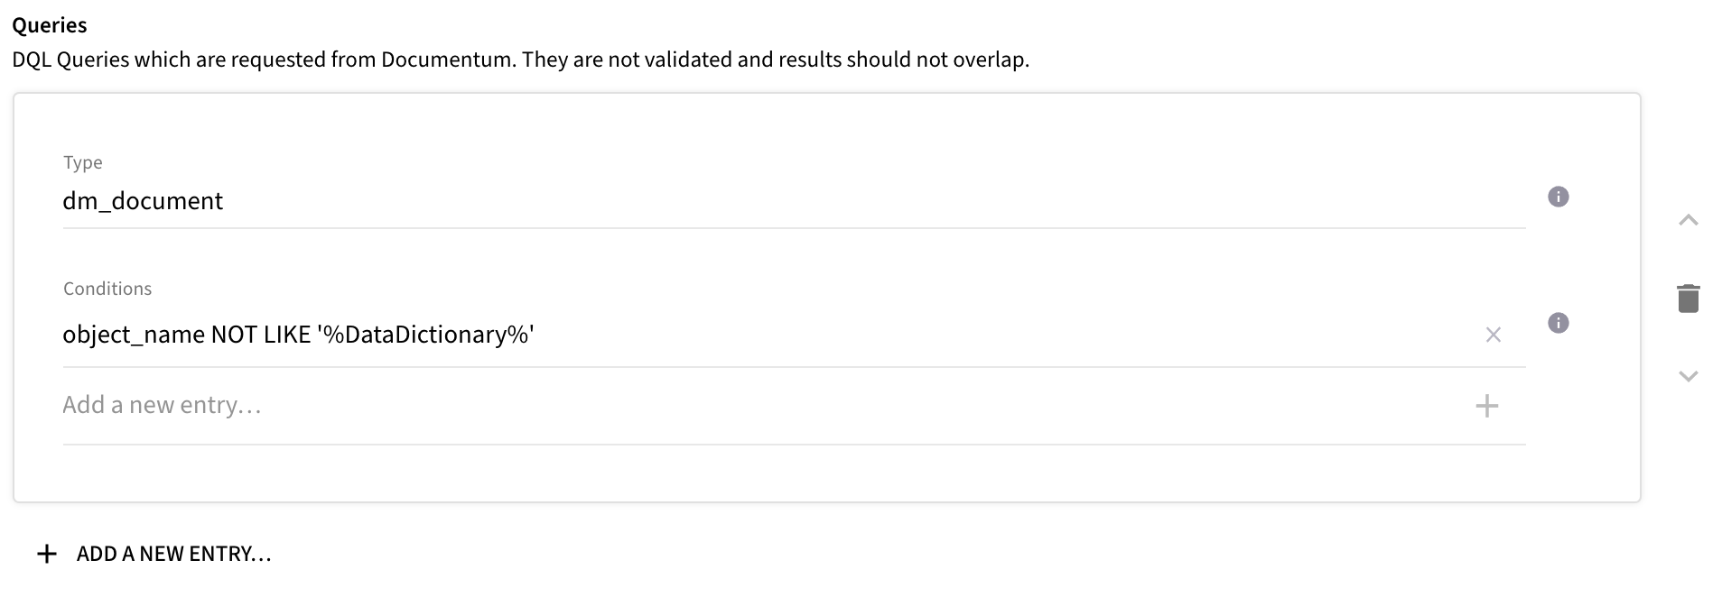Expand the query card via the downward chevron
The width and height of the screenshot is (1722, 597).
1688,377
